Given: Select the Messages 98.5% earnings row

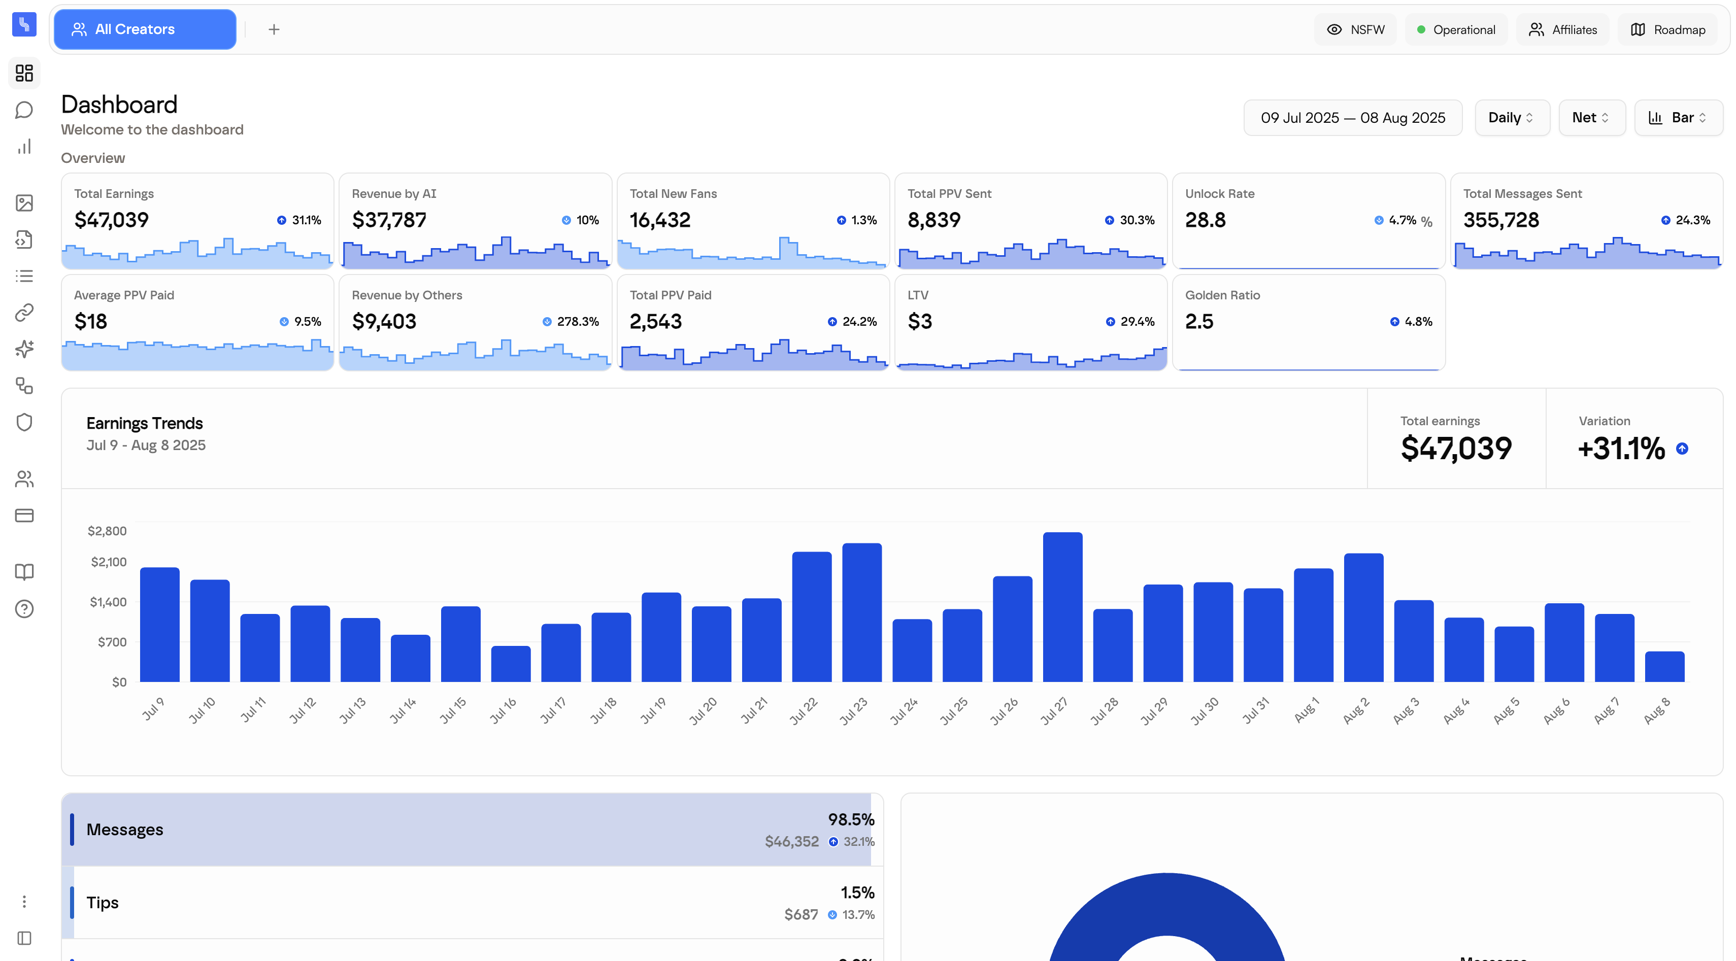Looking at the screenshot, I should coord(473,830).
